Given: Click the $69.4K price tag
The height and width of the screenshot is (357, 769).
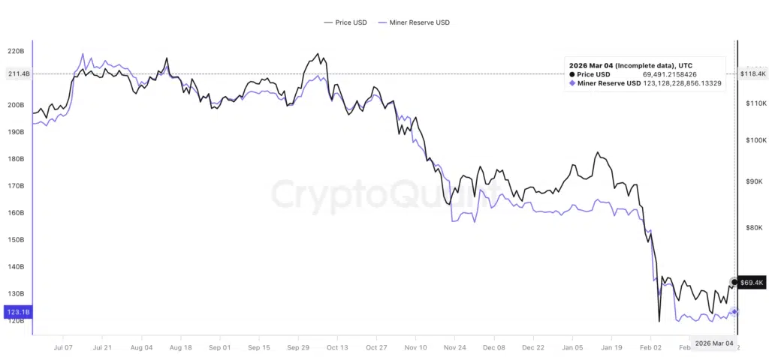Looking at the screenshot, I should coord(752,283).
